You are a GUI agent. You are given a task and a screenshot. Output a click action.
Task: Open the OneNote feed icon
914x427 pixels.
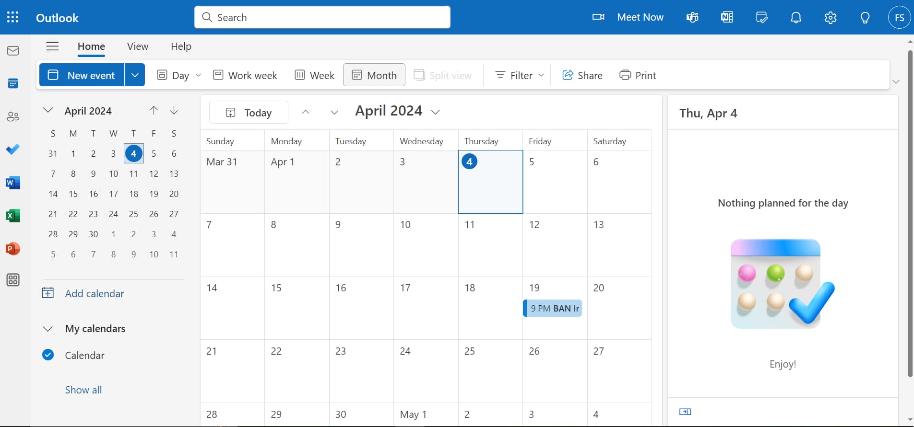click(x=727, y=17)
